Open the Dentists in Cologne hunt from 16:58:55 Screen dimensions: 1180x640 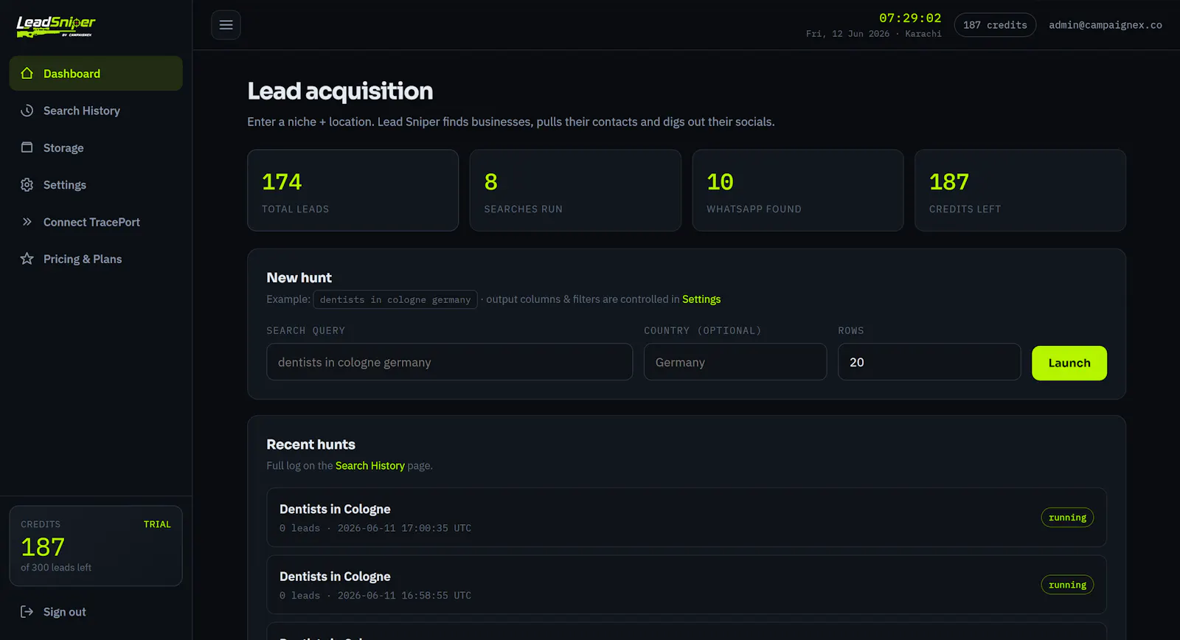687,585
